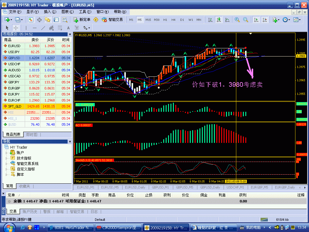The height and width of the screenshot is (232, 309).
Task: Select the trendline drawing tool
Action: (43, 28)
